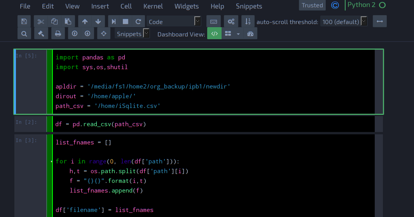The image size is (414, 217).
Task: Click the path_csv '/home/iSqlite.csv' line
Action: click(108, 106)
